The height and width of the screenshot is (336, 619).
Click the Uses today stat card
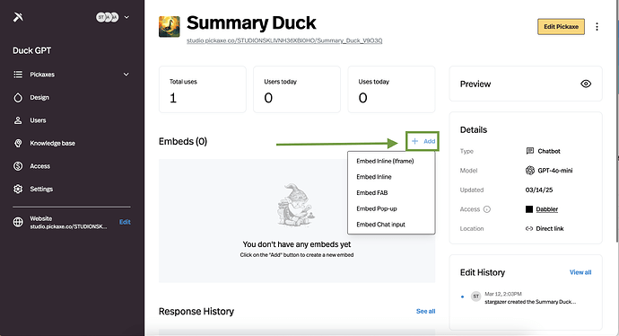pos(391,89)
